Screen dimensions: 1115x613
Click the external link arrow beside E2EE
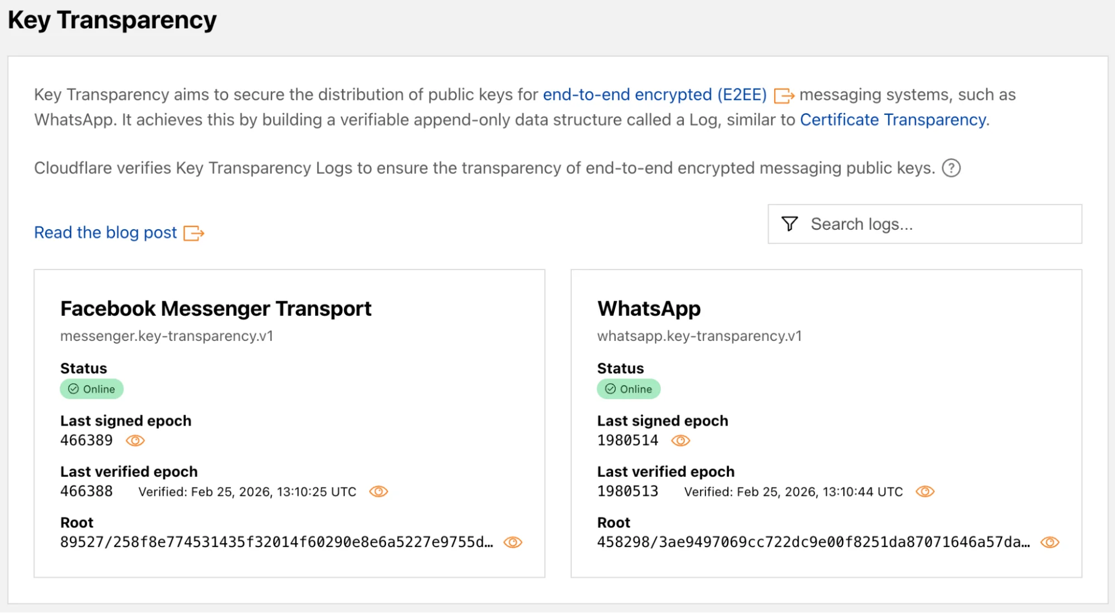click(785, 96)
